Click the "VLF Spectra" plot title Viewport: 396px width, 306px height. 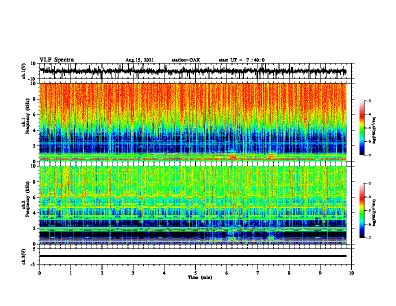pos(56,60)
